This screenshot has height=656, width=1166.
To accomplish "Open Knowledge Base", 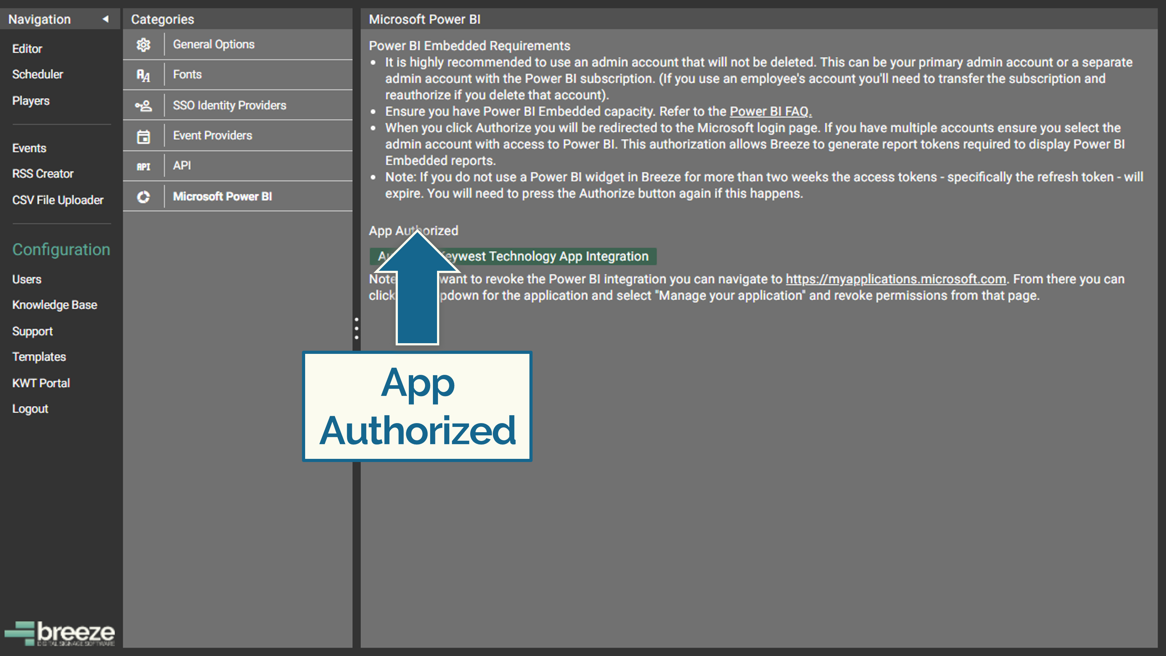I will click(x=55, y=305).
